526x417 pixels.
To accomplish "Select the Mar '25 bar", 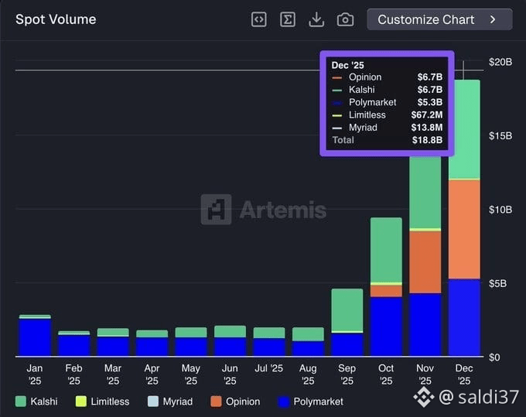I will point(113,342).
